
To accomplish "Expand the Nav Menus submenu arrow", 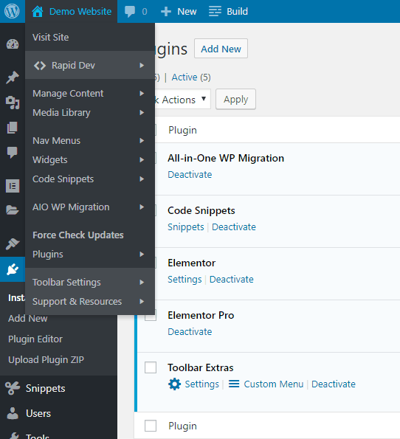I will [x=142, y=140].
